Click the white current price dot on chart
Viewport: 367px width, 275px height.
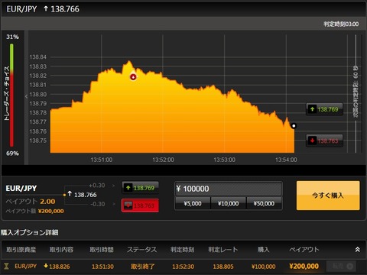pyautogui.click(x=294, y=126)
